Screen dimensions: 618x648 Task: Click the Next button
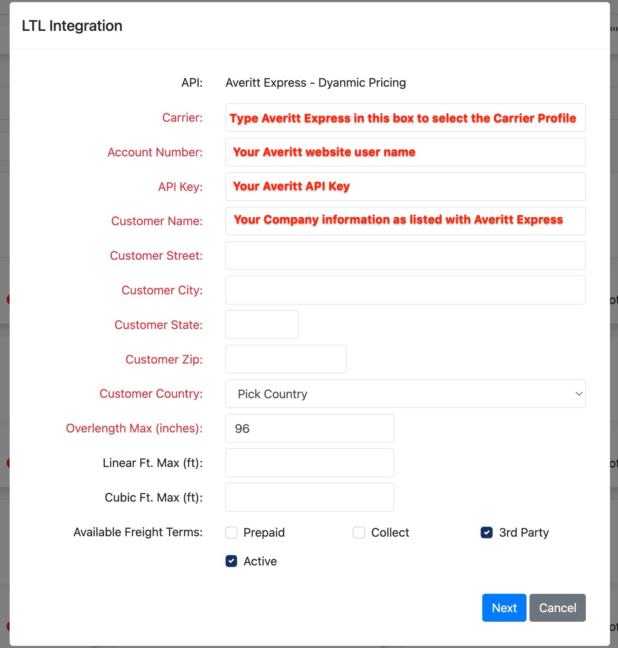[504, 608]
